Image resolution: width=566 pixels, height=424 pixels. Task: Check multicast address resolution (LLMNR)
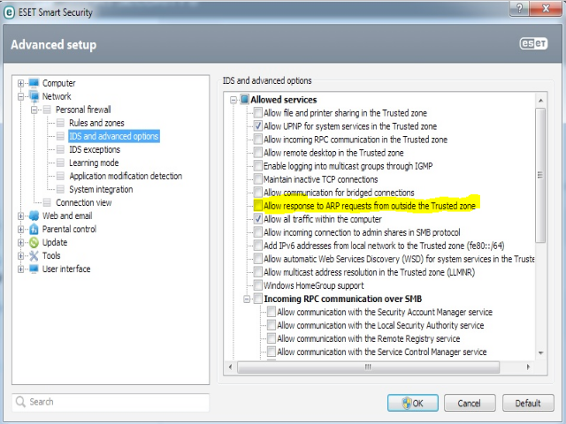click(x=257, y=272)
